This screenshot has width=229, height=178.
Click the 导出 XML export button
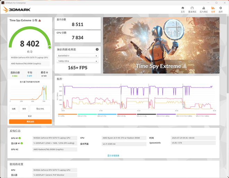click(40, 109)
